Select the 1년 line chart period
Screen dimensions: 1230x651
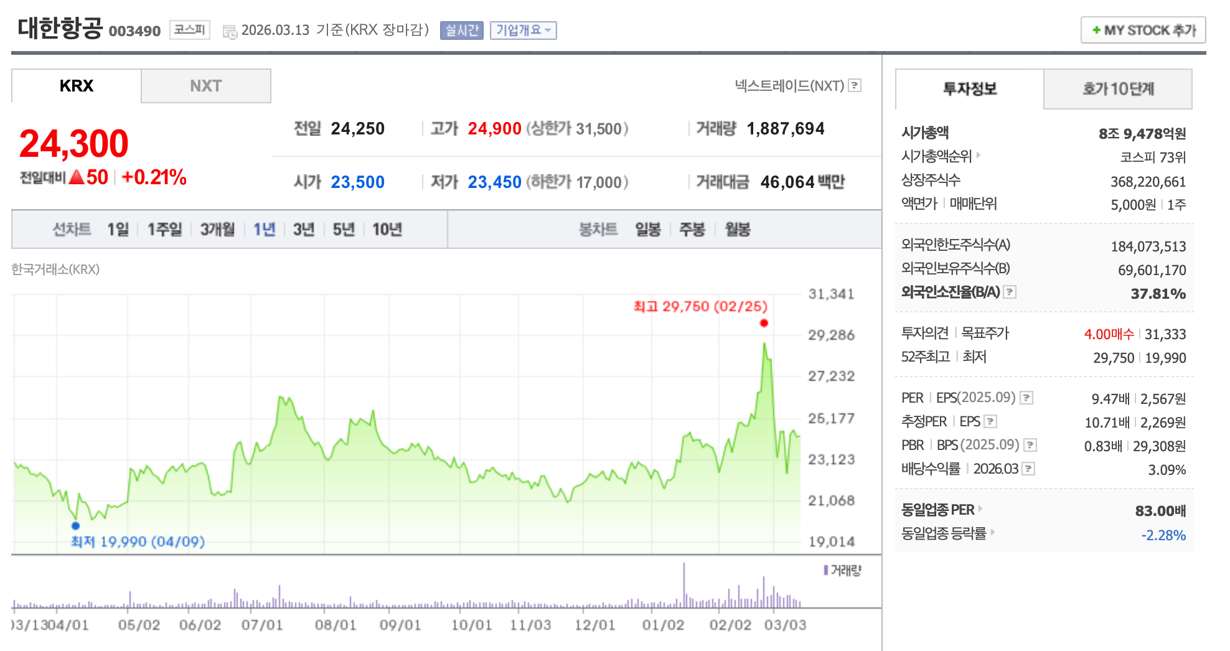[x=264, y=230]
